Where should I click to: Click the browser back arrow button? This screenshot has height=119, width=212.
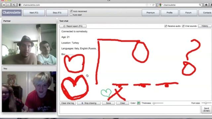pos(4,5)
